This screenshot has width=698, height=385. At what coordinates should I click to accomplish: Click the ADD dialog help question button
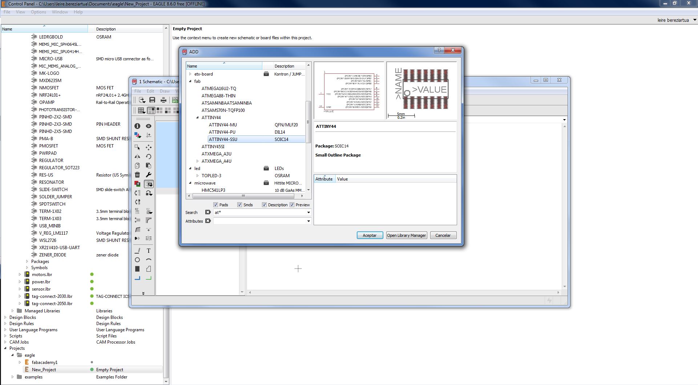click(x=439, y=50)
